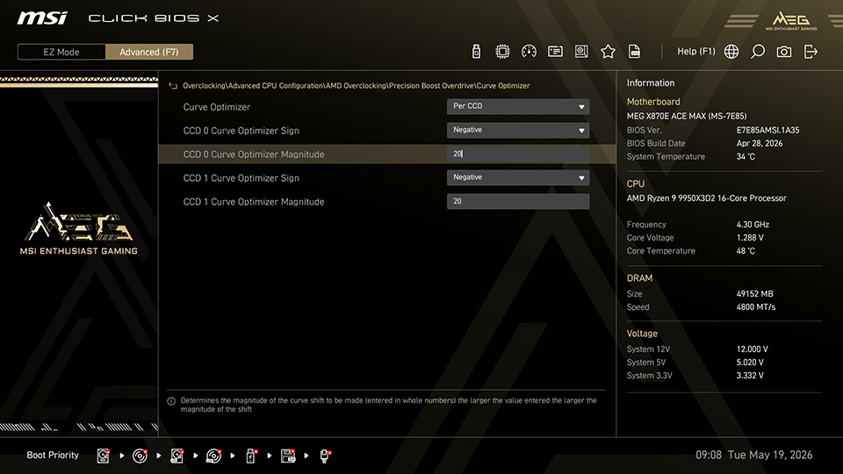The width and height of the screenshot is (843, 474).
Task: Open the search magnifier icon
Action: [758, 52]
